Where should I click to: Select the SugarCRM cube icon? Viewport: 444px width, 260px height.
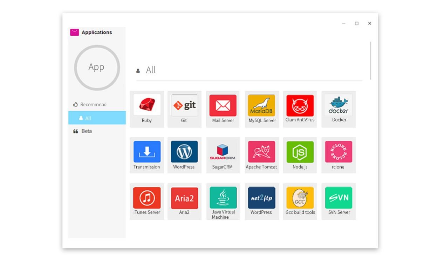223,152
